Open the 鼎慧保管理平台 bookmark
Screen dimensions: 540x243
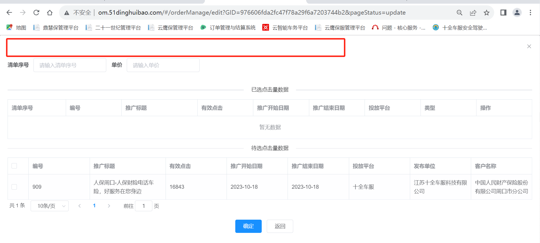click(56, 28)
